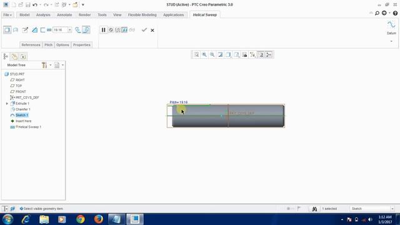The image size is (400, 225).
Task: Toggle the Annotation Display icon
Action: [261, 54]
